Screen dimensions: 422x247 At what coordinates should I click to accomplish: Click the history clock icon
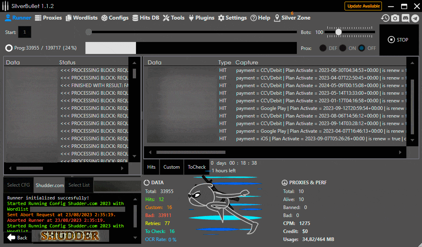point(385,18)
